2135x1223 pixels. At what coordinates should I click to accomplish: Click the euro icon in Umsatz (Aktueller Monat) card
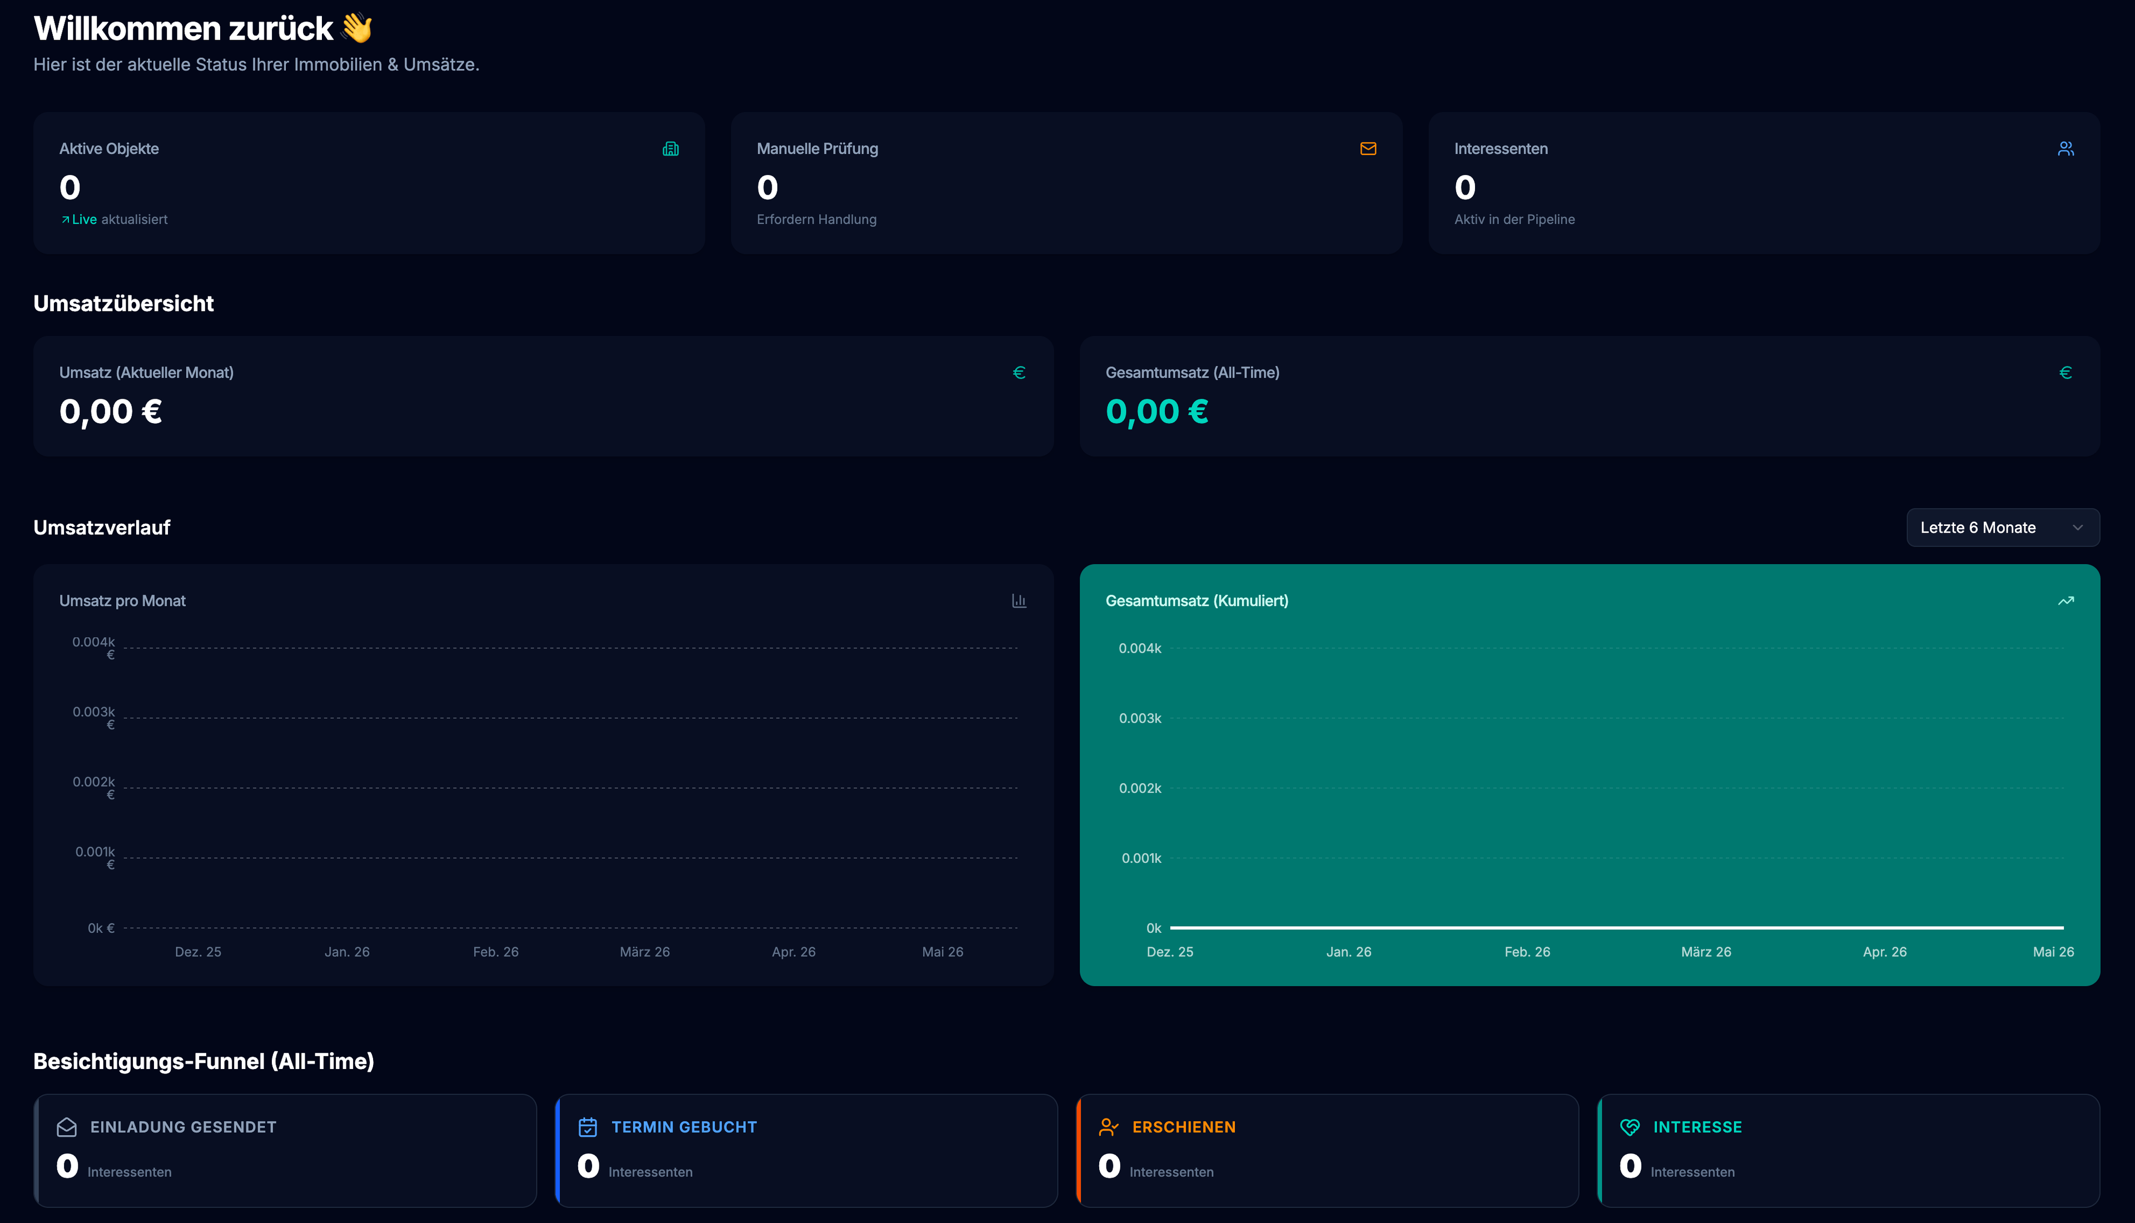[1019, 372]
